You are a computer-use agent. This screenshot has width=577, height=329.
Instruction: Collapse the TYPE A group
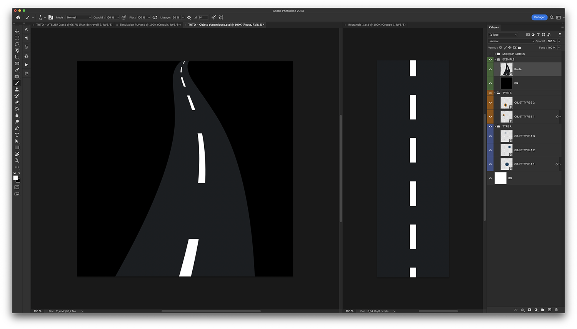(495, 126)
